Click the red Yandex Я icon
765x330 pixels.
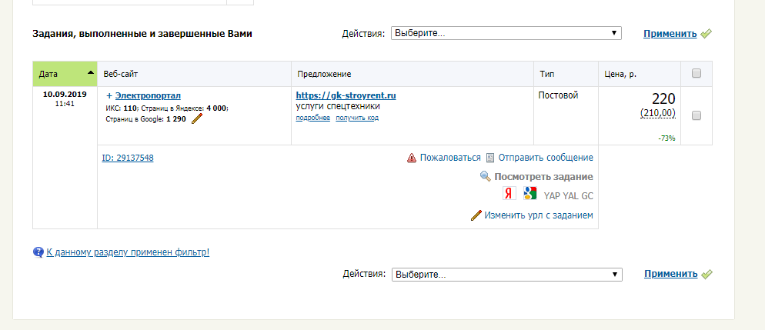click(508, 195)
